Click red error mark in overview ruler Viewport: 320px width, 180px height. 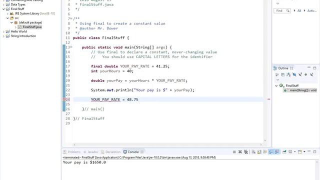[x=269, y=99]
